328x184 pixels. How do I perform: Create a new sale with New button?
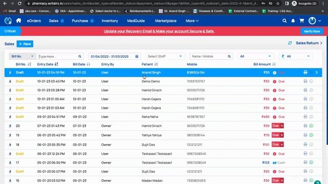pos(25,44)
